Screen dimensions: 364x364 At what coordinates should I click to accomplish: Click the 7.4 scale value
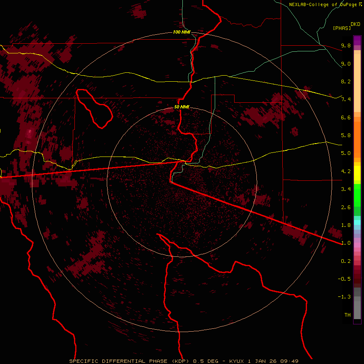point(346,99)
